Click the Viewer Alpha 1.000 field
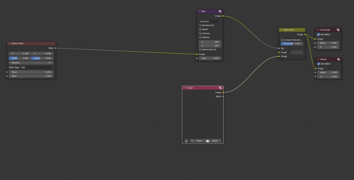This screenshot has height=180, width=354. click(328, 72)
